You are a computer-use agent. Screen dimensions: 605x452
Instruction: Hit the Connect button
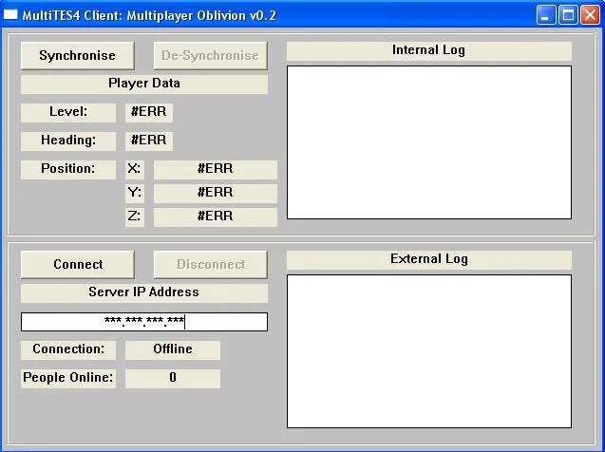click(x=78, y=264)
